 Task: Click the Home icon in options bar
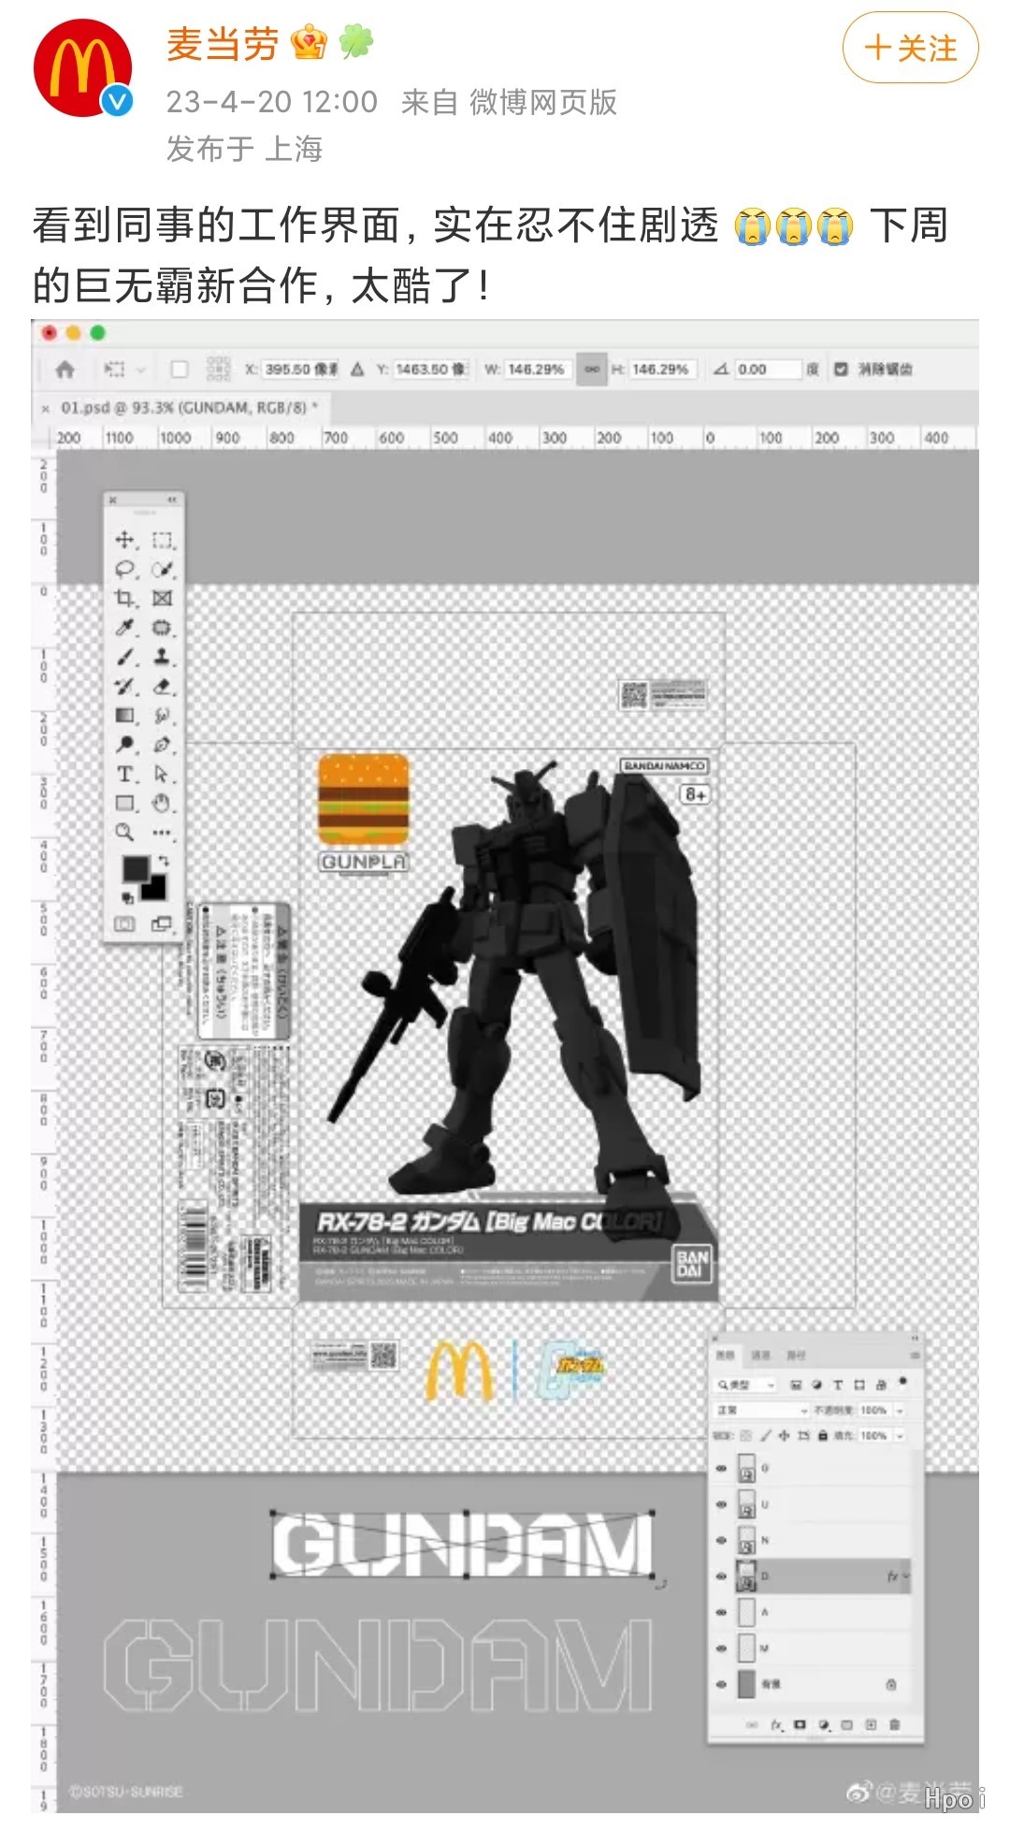[65, 370]
